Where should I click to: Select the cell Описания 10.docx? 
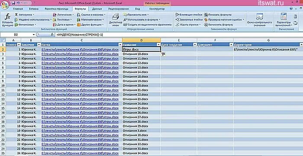click(x=141, y=54)
